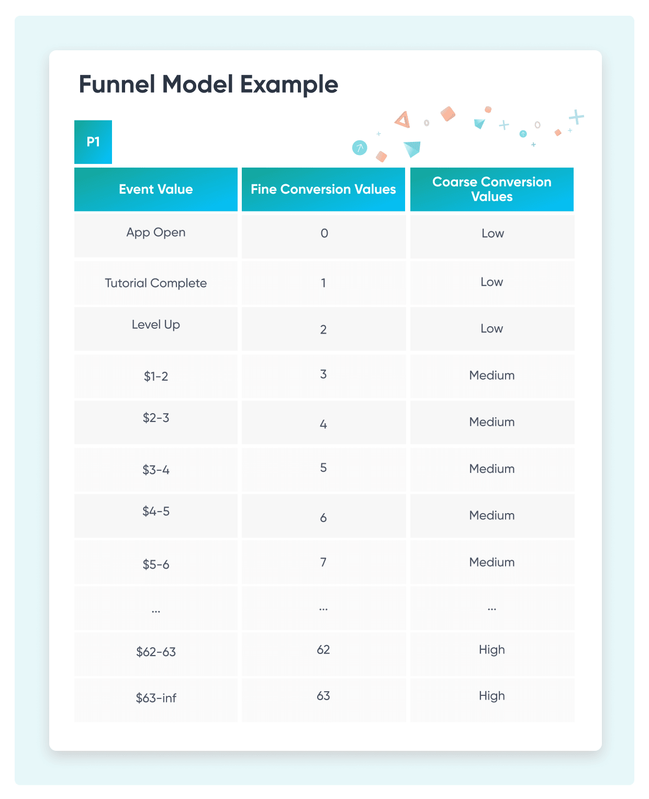649x799 pixels.
Task: Click the small orange circle dot
Action: click(x=488, y=109)
